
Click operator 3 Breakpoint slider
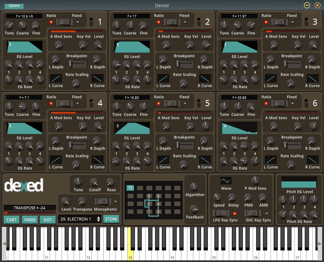tap(292, 64)
